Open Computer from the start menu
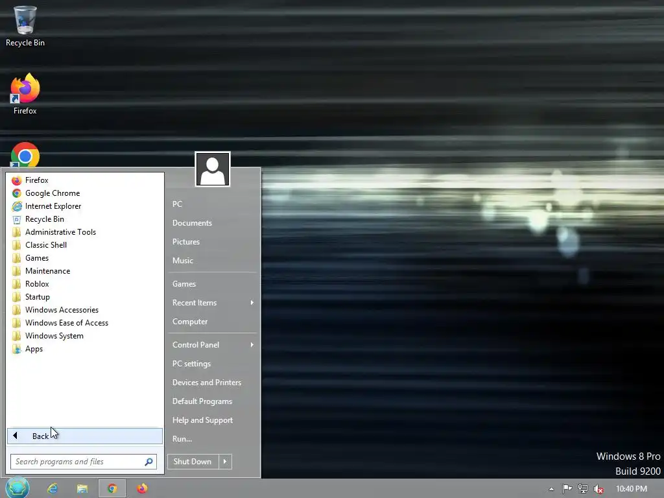664x498 pixels. tap(213, 322)
